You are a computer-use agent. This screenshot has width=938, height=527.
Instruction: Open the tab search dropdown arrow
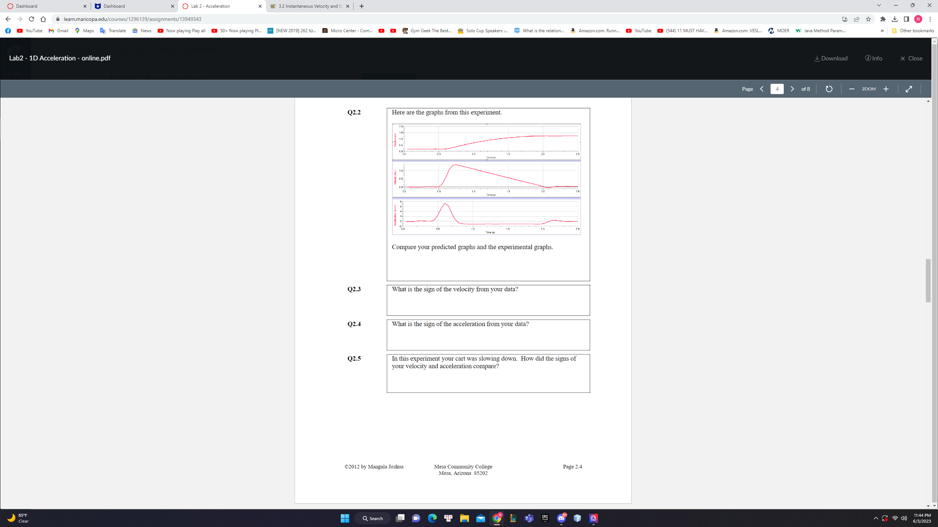879,5
